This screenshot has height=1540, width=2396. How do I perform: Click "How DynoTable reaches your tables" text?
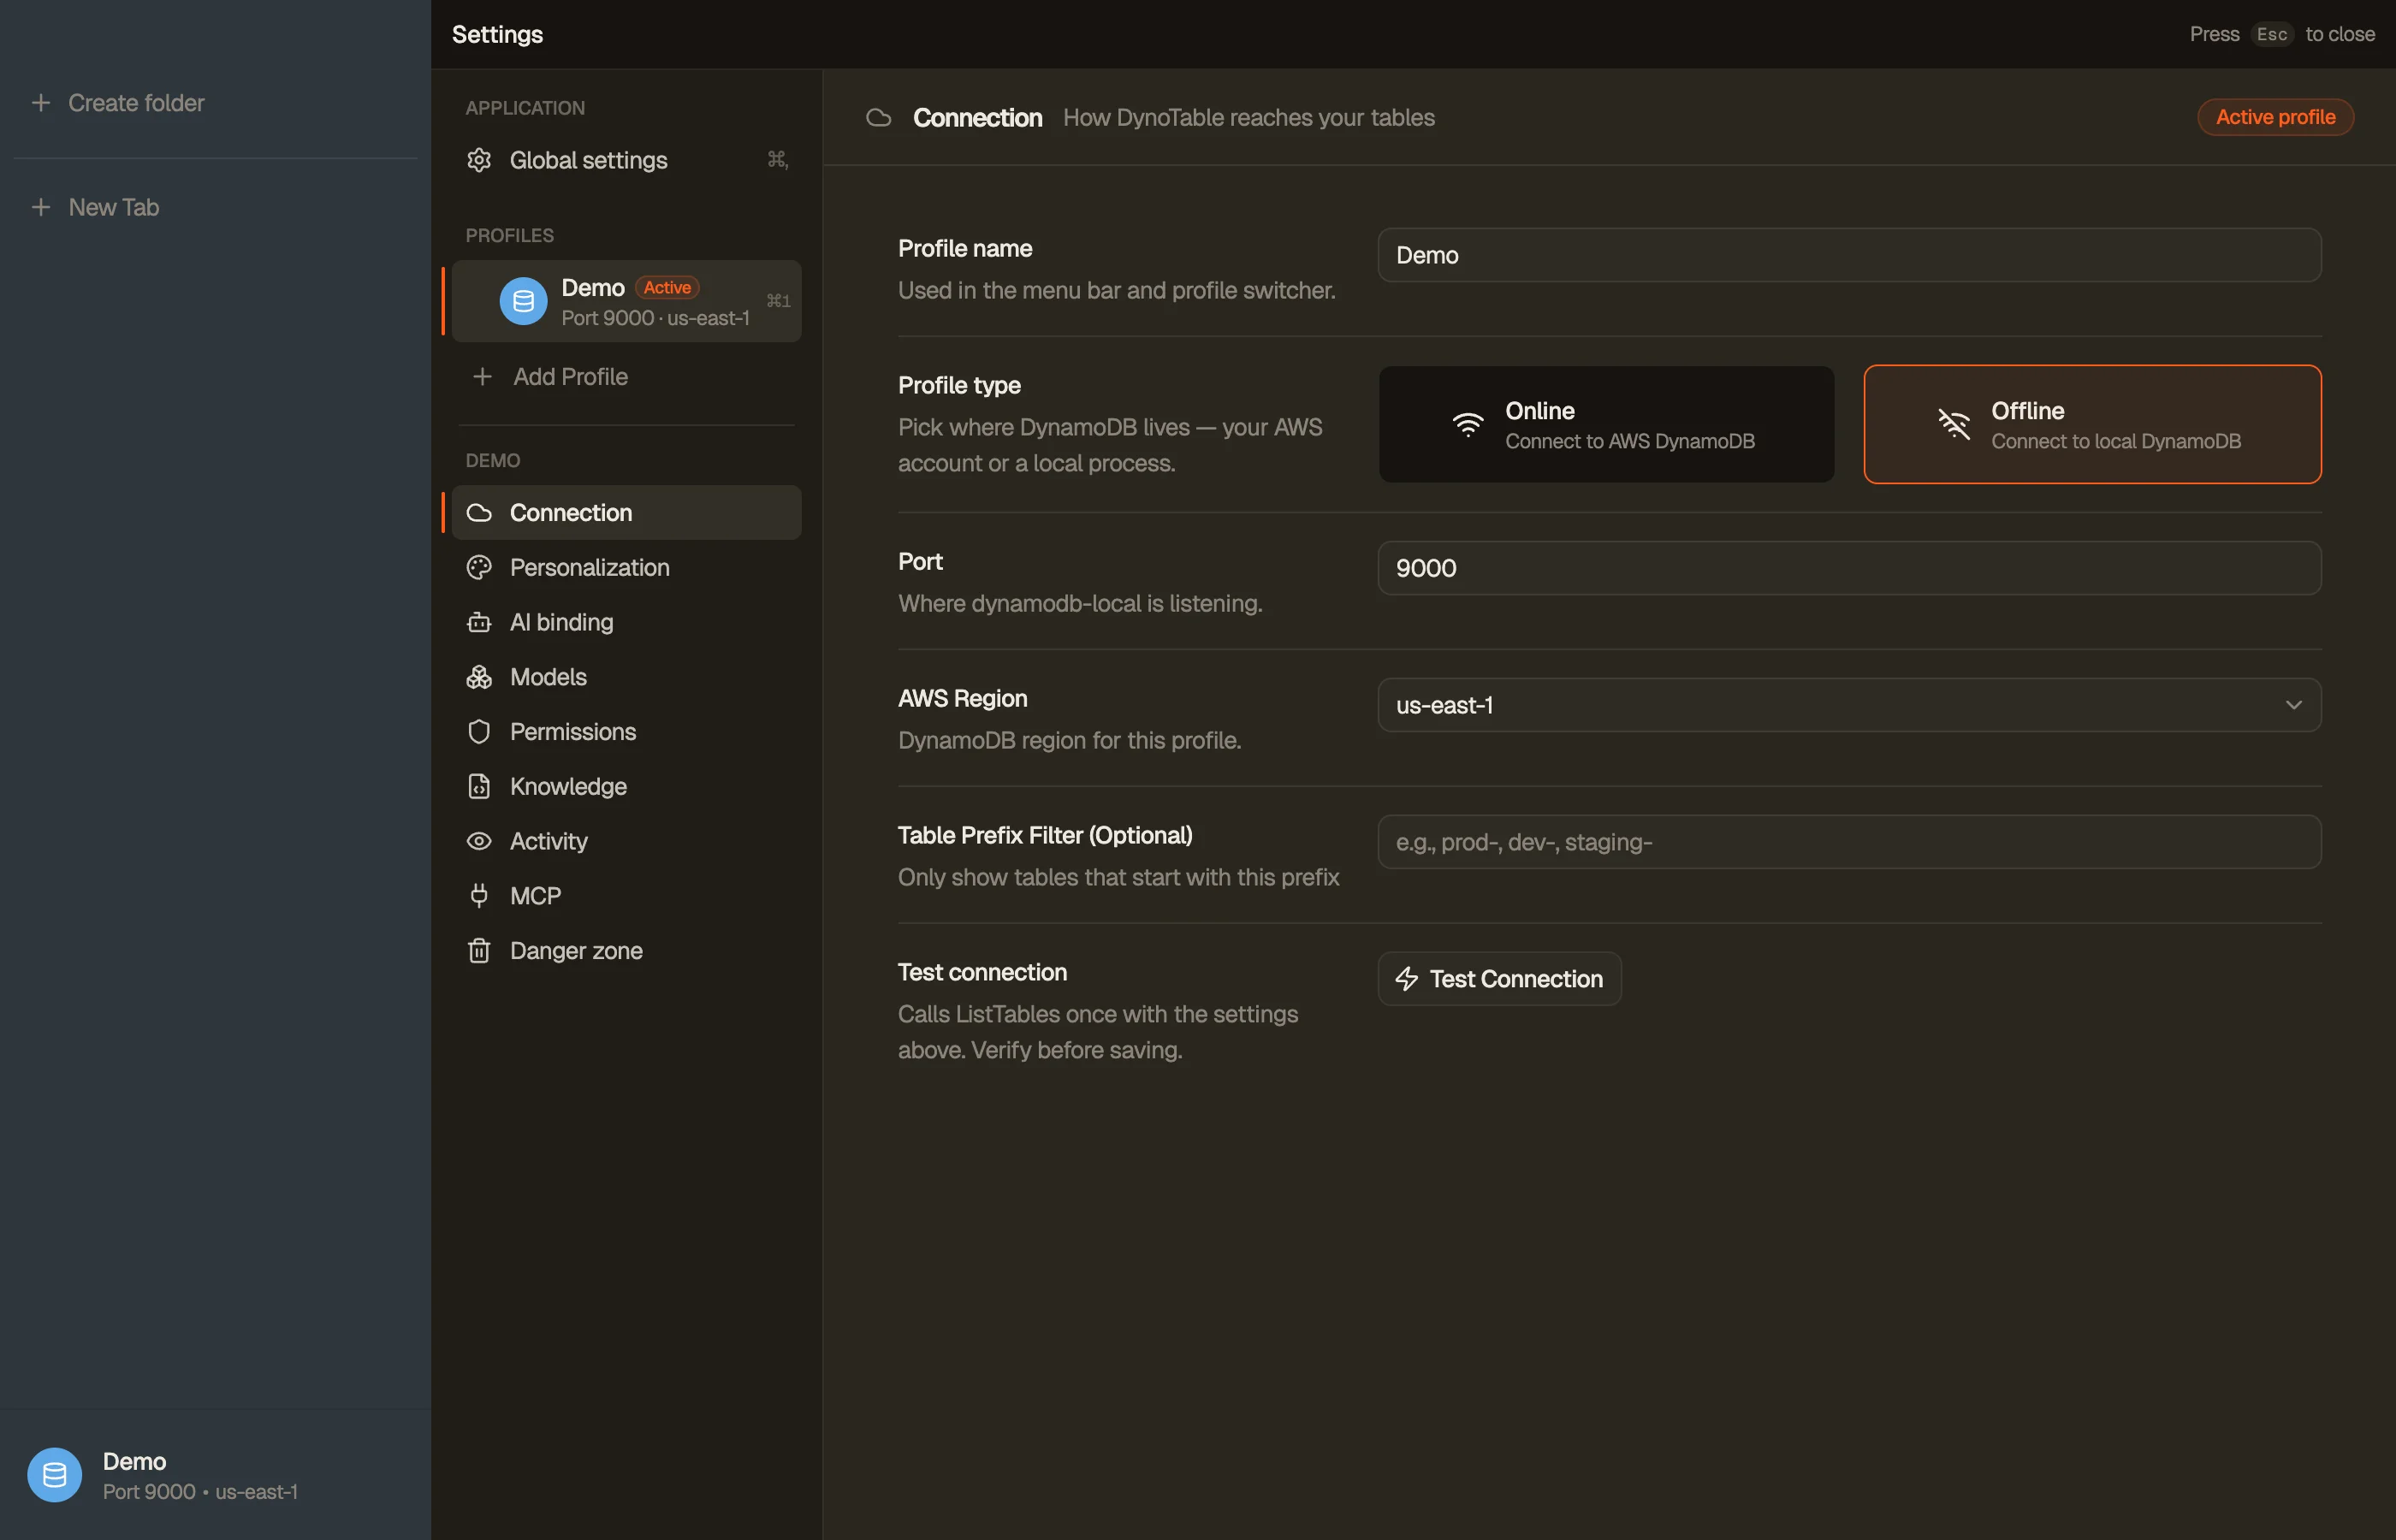[1248, 118]
